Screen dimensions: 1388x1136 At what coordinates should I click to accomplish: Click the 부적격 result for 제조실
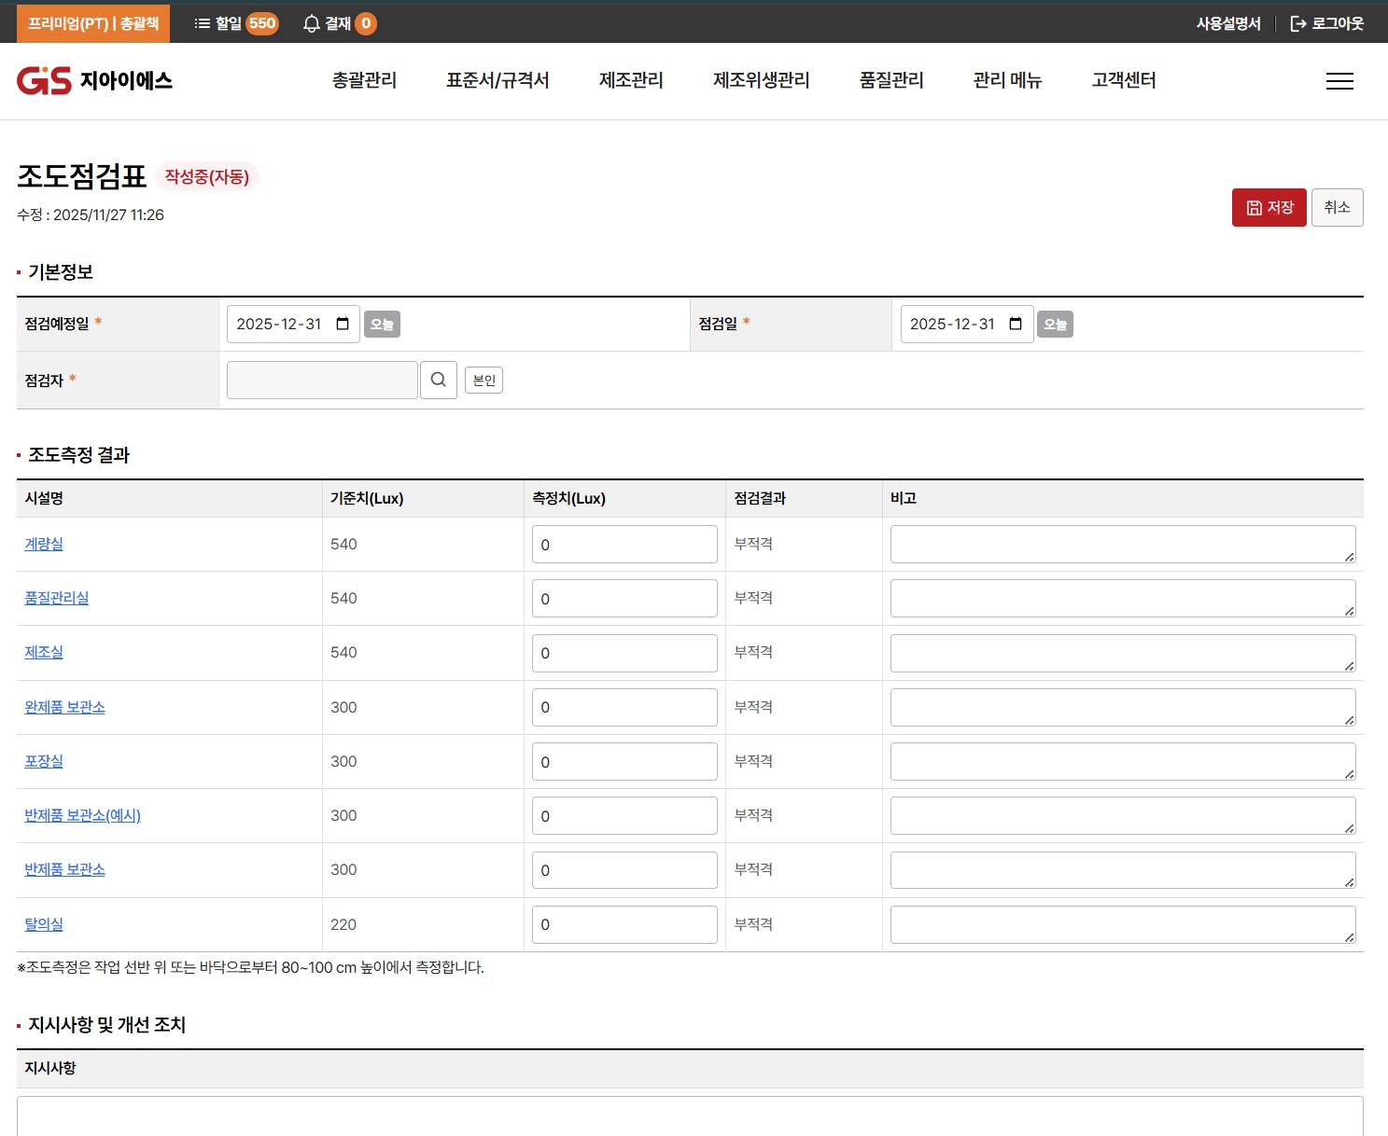pyautogui.click(x=753, y=652)
